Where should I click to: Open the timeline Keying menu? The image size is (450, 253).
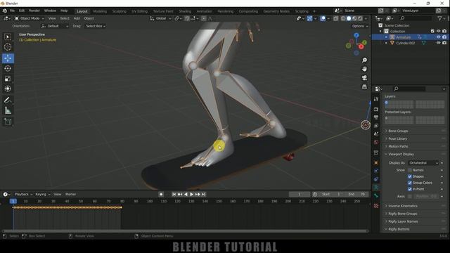coord(42,194)
